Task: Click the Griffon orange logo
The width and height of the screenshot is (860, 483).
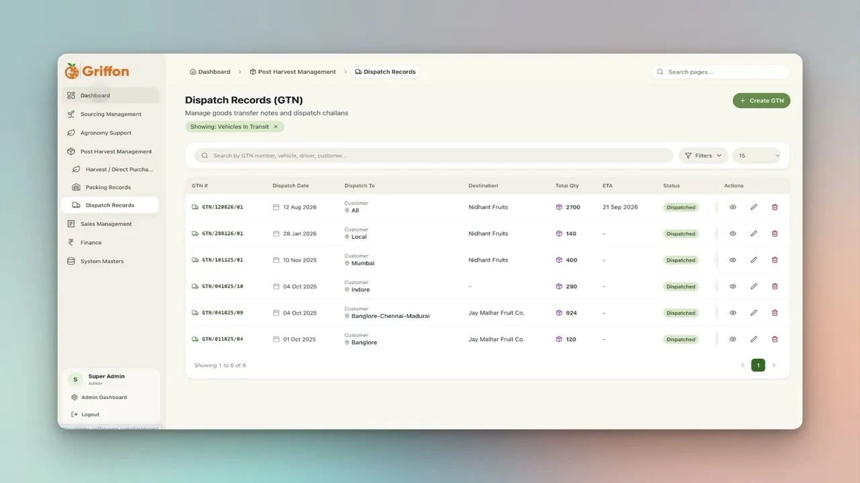Action: [97, 71]
